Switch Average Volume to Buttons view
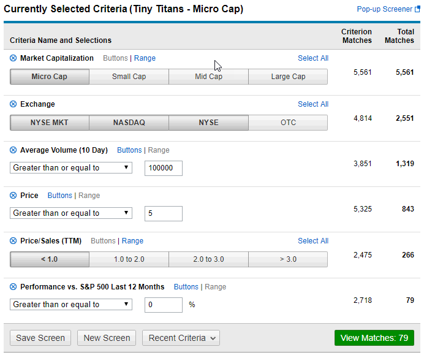424x355 pixels. (129, 150)
